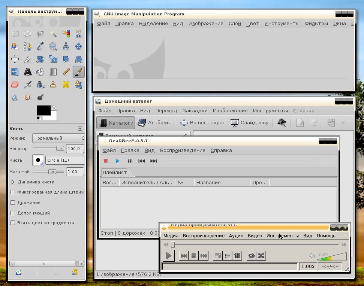Click the Circle (11) brush preview
This screenshot has height=286, width=364.
pyautogui.click(x=38, y=160)
